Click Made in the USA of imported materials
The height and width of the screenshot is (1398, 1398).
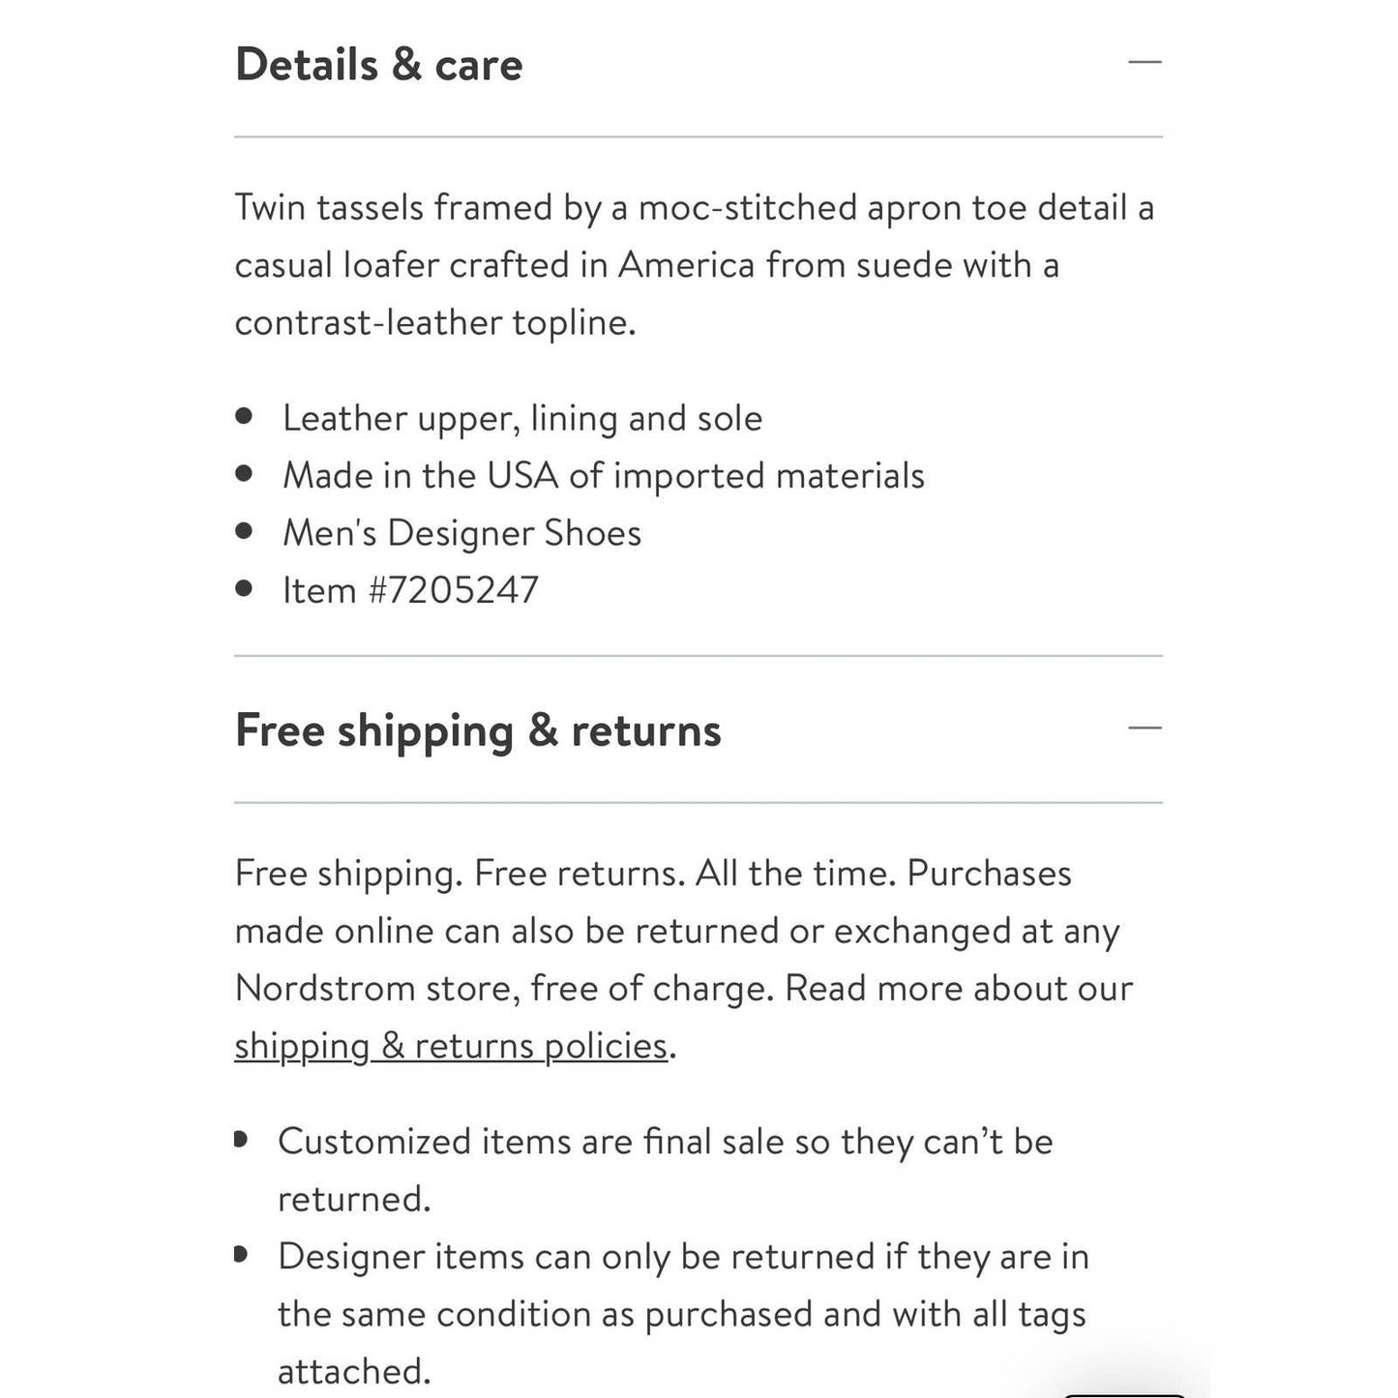603,476
